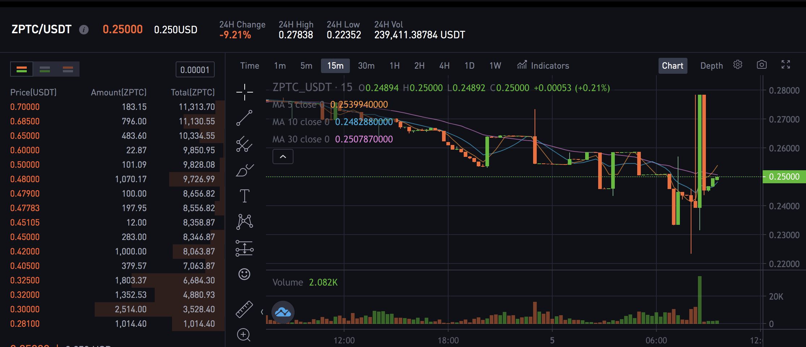
Task: Select the brush drawing tool
Action: [x=244, y=170]
